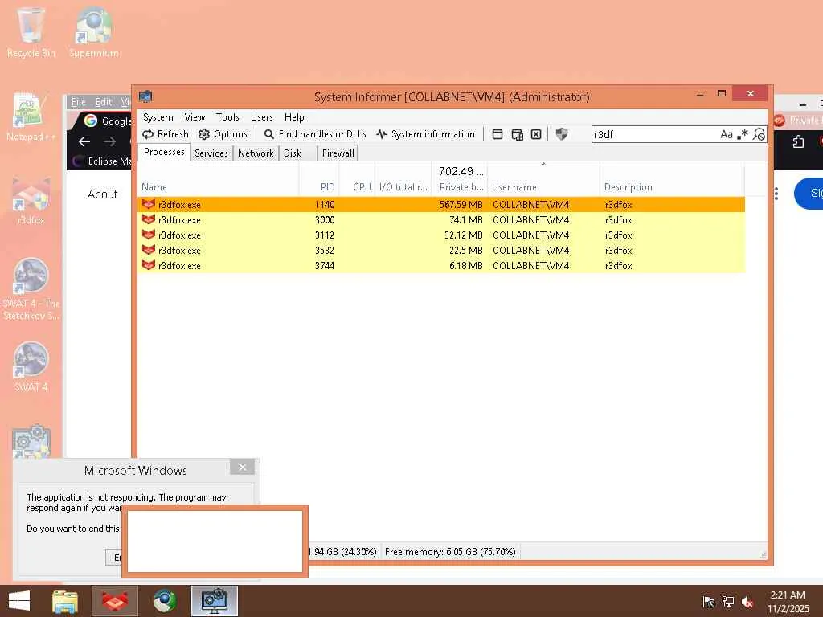823x617 pixels.
Task: Click the find window and kill icon
Action: [536, 134]
